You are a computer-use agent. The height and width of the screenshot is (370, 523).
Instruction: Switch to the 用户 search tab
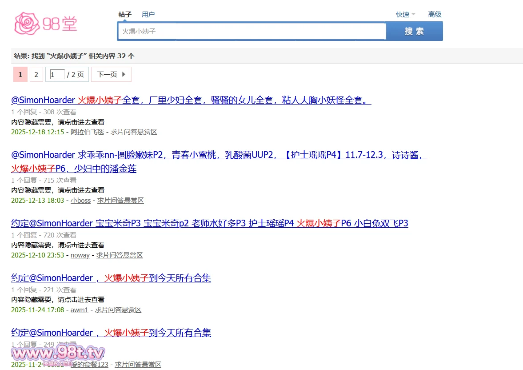point(148,14)
